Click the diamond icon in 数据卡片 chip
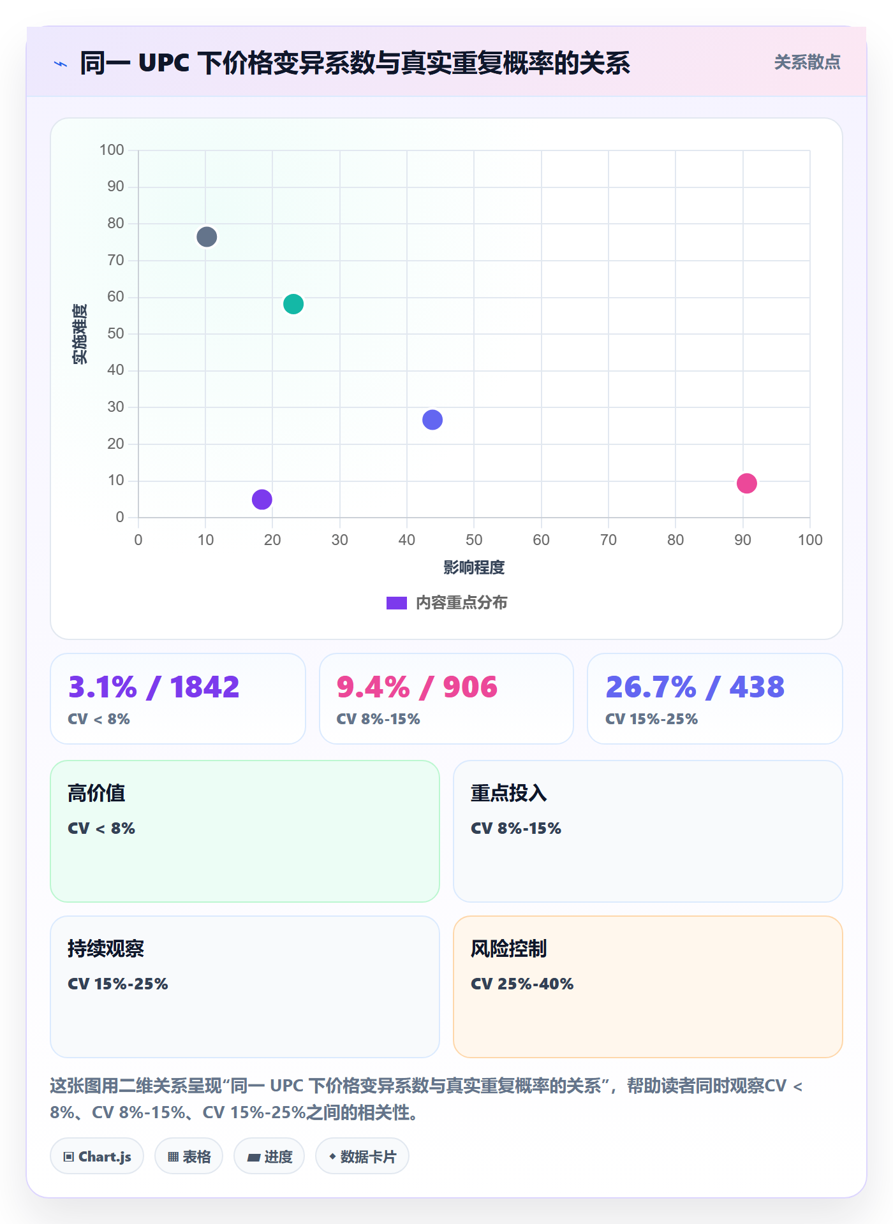 click(332, 1156)
